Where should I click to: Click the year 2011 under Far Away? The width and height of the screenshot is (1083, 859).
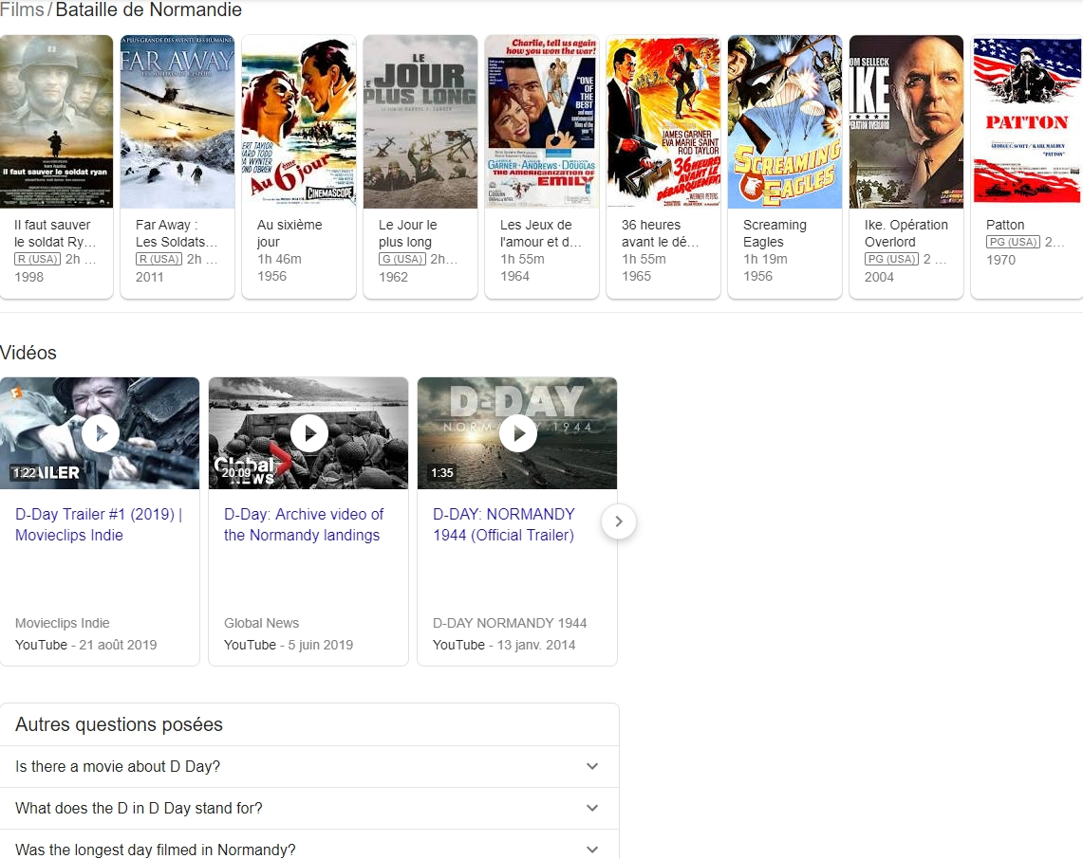point(150,277)
